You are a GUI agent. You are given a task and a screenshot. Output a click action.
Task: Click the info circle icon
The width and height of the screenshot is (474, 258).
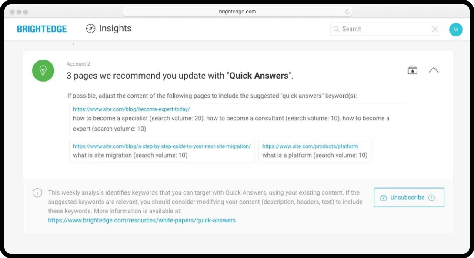coord(37,192)
